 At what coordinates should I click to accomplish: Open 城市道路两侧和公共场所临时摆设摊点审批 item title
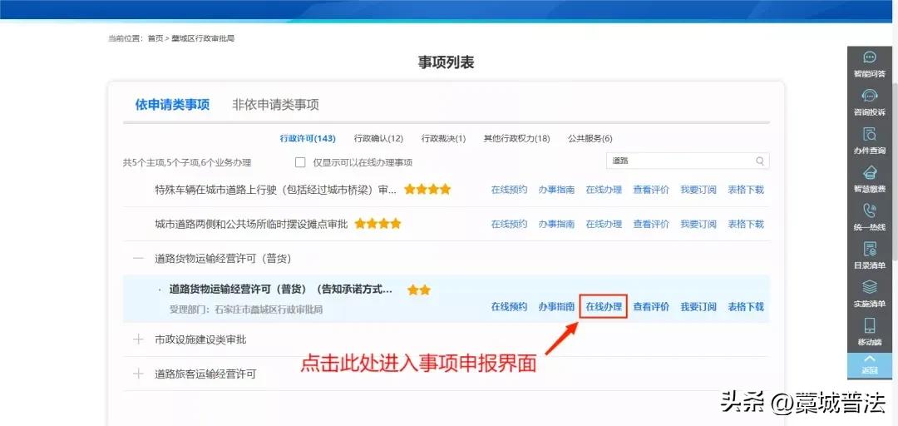(251, 224)
